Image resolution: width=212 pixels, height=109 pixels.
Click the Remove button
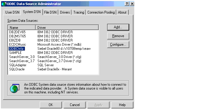118,36
